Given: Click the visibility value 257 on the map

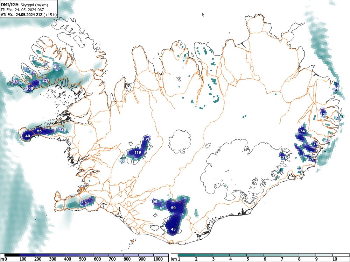Looking at the screenshot, I should [x=46, y=80].
